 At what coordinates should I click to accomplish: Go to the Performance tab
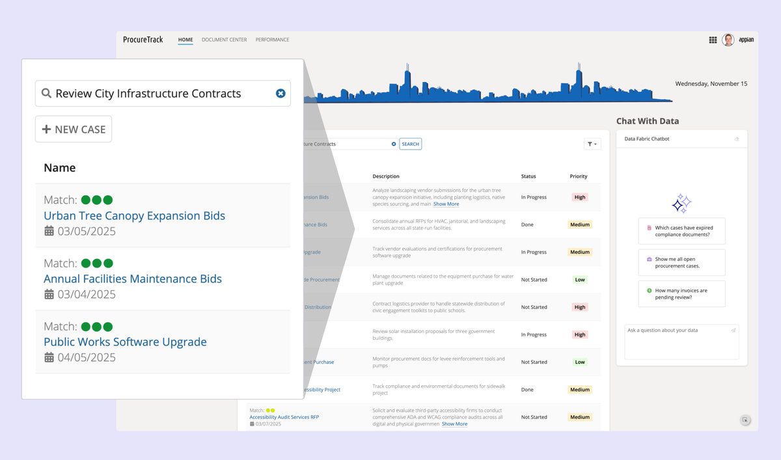(272, 40)
